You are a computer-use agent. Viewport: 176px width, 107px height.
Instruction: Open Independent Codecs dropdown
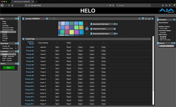tap(115, 29)
